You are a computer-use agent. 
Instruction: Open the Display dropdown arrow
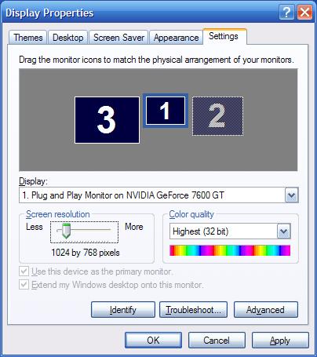tap(291, 195)
